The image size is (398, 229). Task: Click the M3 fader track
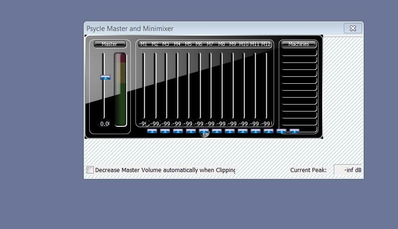(166, 86)
